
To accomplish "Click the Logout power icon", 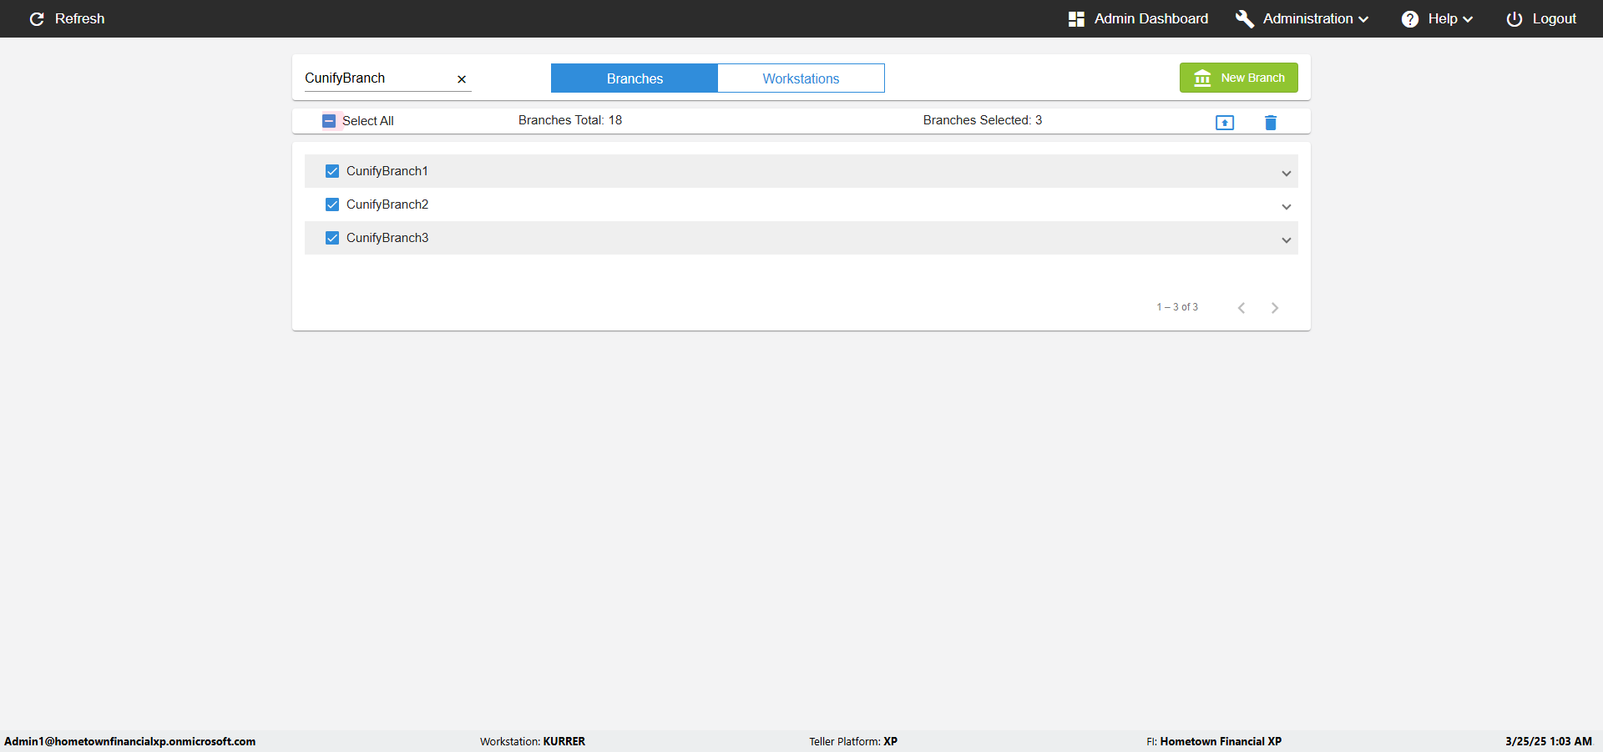I will tap(1515, 18).
